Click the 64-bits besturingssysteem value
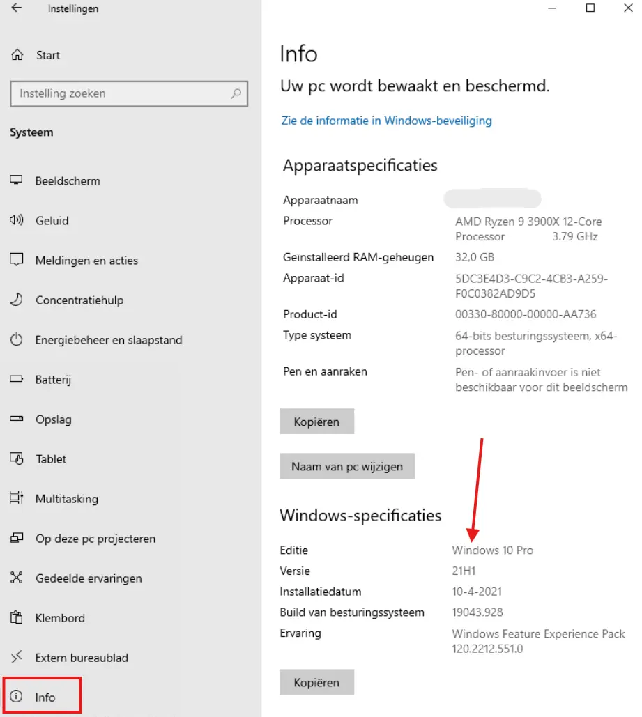 [536, 343]
